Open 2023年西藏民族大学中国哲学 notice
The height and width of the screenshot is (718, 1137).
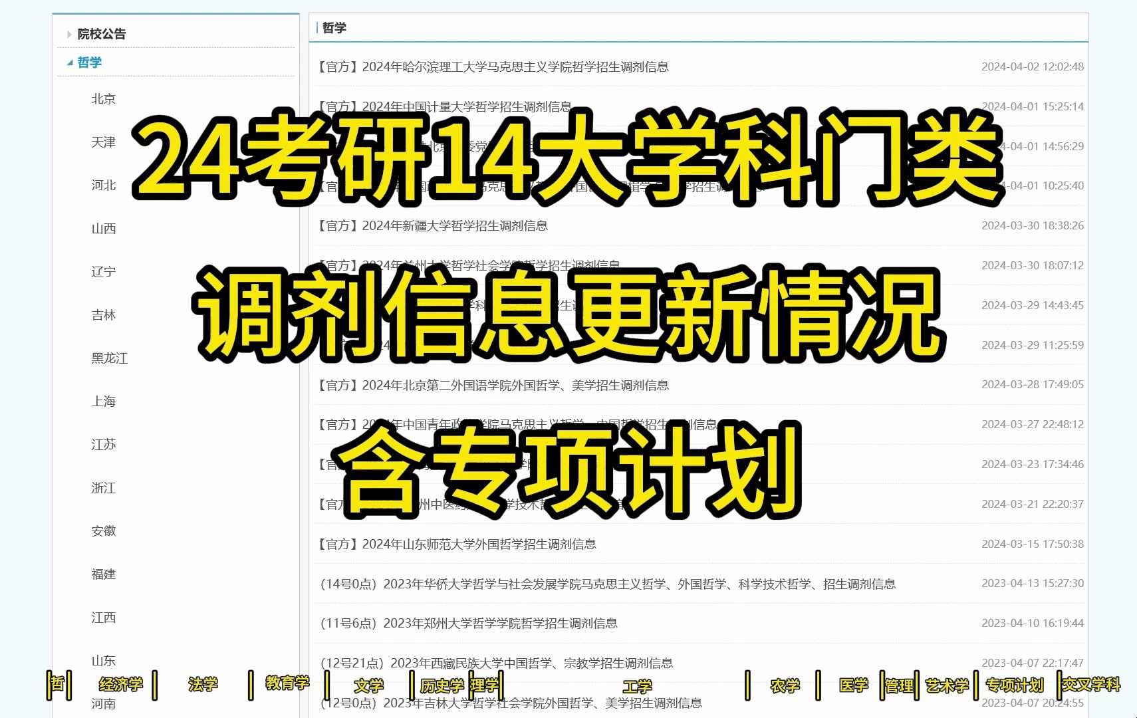pyautogui.click(x=497, y=663)
